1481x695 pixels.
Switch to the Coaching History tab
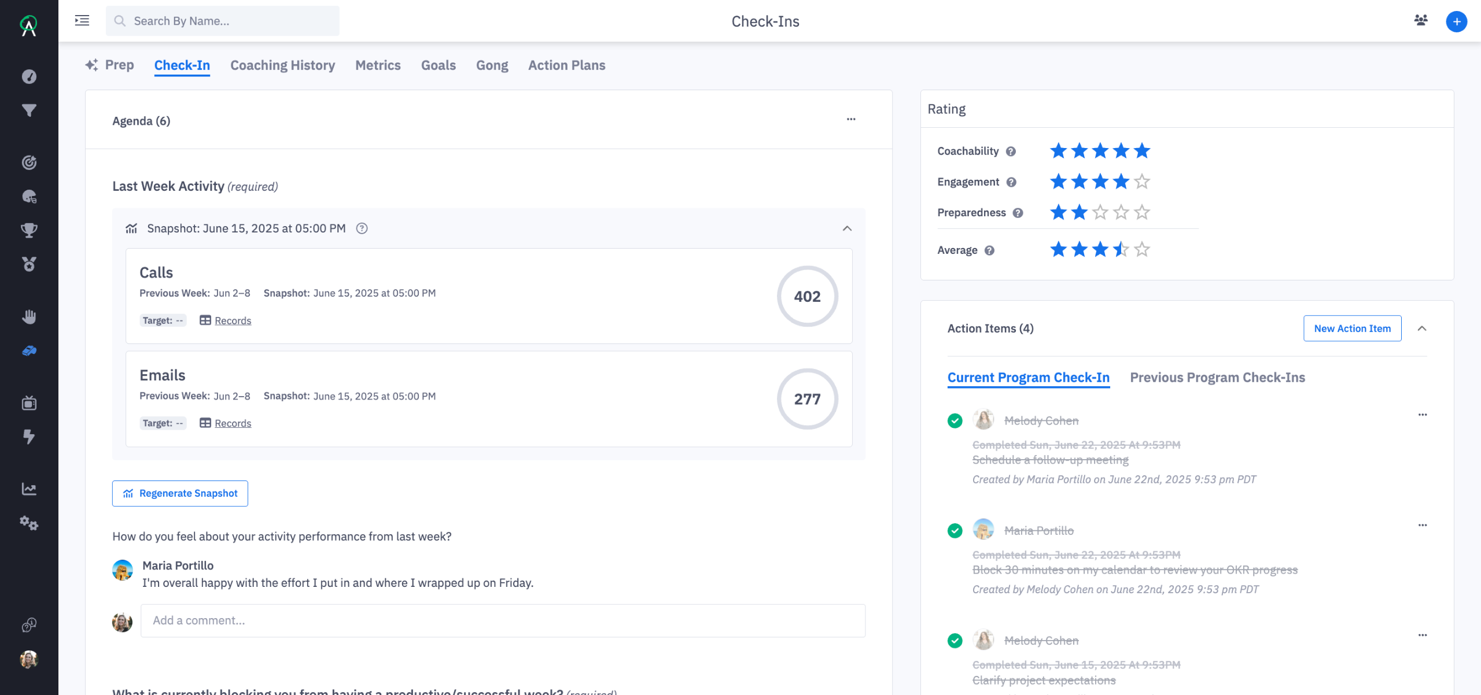282,65
